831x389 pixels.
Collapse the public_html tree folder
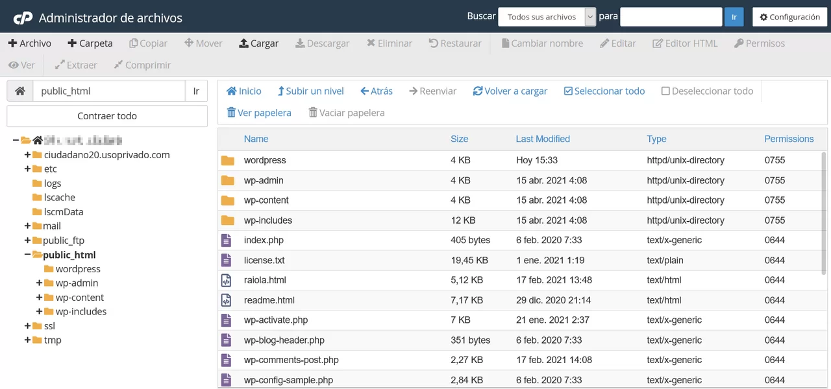pyautogui.click(x=27, y=255)
